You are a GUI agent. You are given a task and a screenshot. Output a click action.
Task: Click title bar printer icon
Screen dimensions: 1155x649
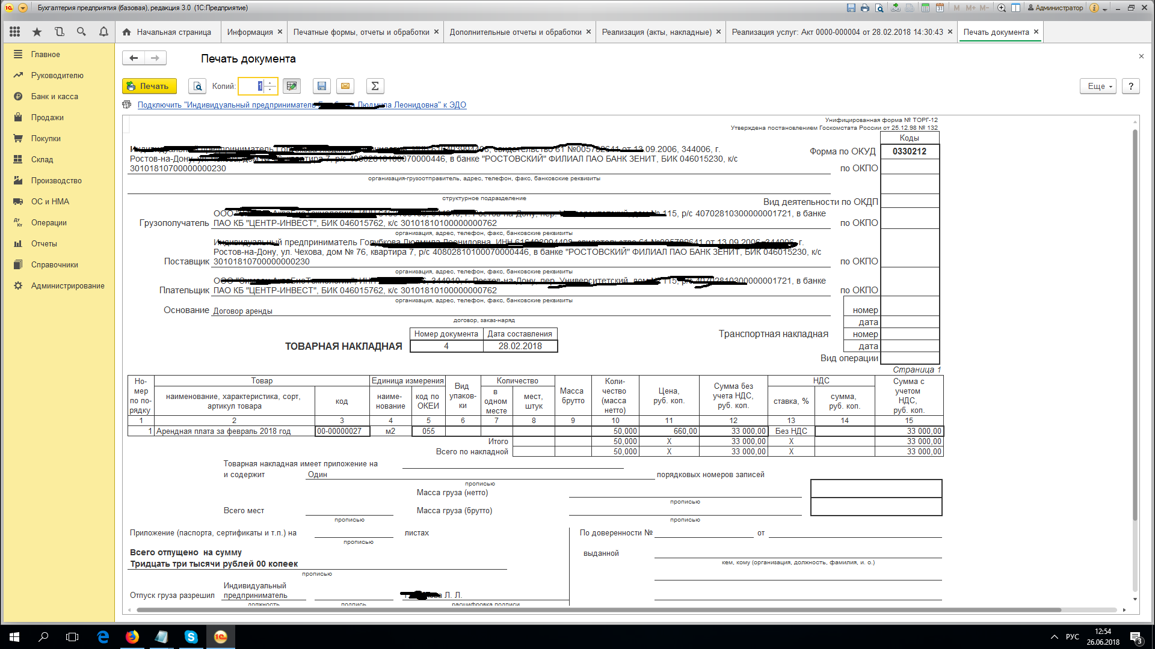point(865,8)
